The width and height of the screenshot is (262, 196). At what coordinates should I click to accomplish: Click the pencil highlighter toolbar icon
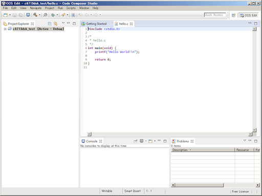tap(63, 15)
